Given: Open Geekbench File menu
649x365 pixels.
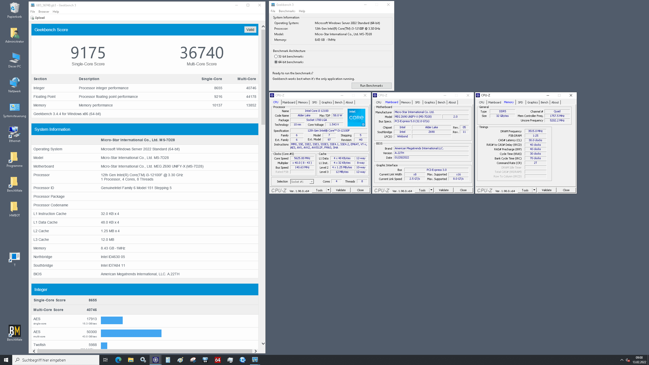Looking at the screenshot, I should (273, 11).
